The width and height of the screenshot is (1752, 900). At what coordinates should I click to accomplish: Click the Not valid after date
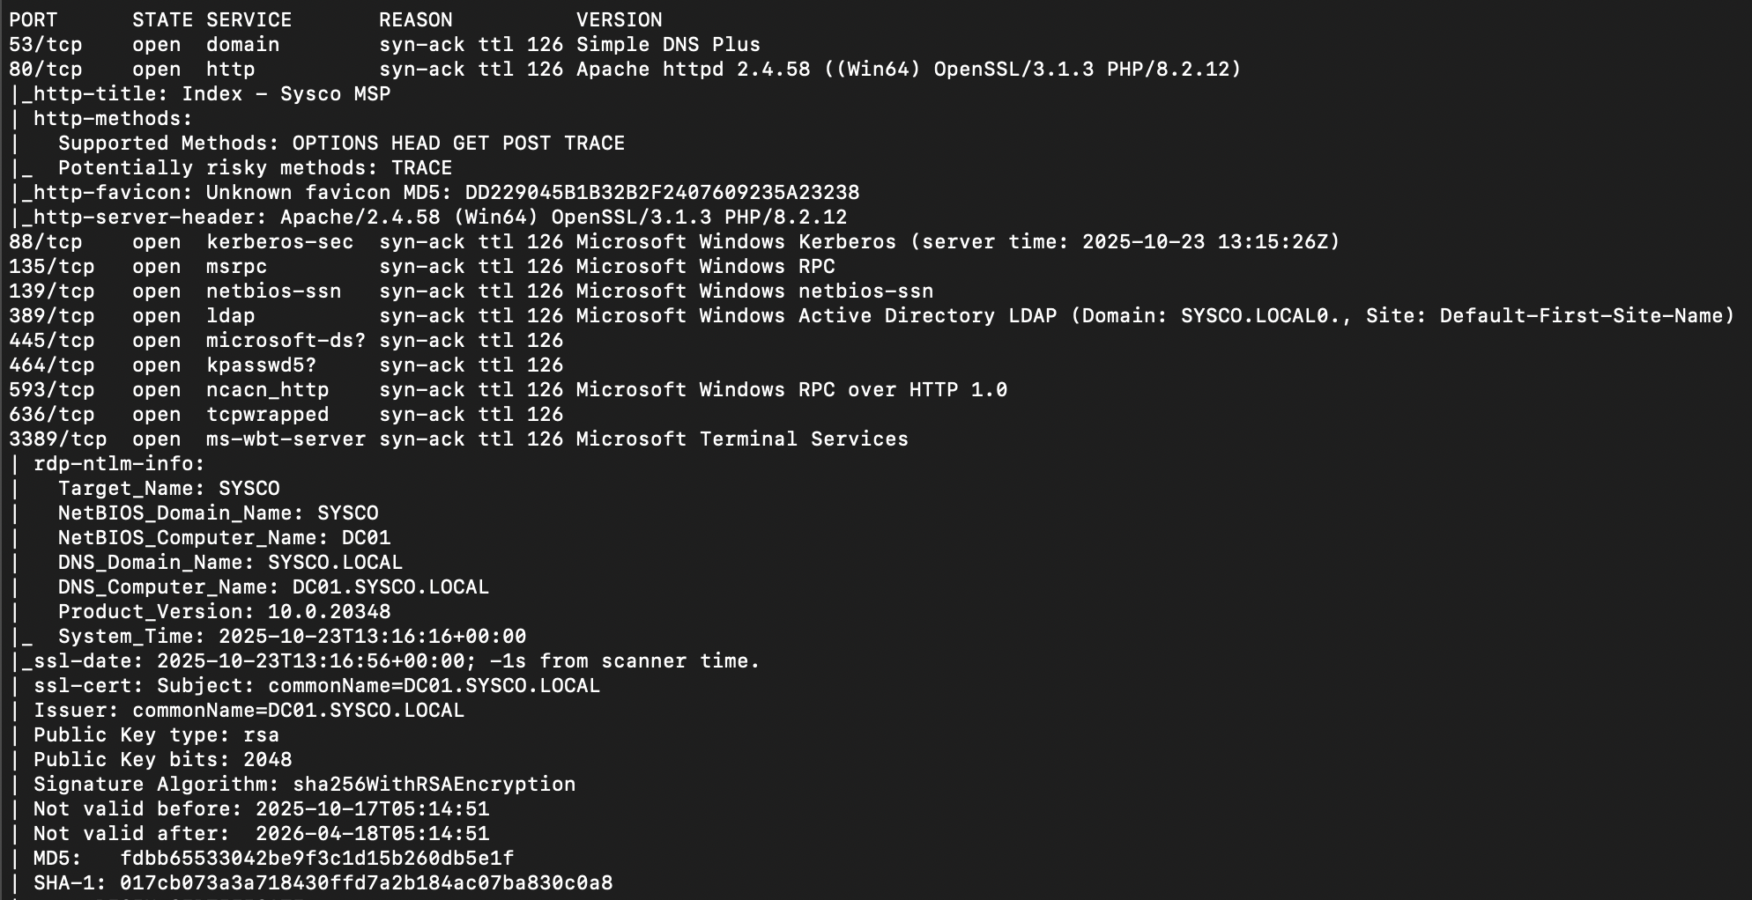coord(372,833)
